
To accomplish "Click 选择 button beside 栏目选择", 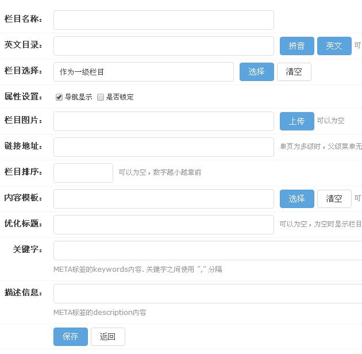I will coord(256,72).
